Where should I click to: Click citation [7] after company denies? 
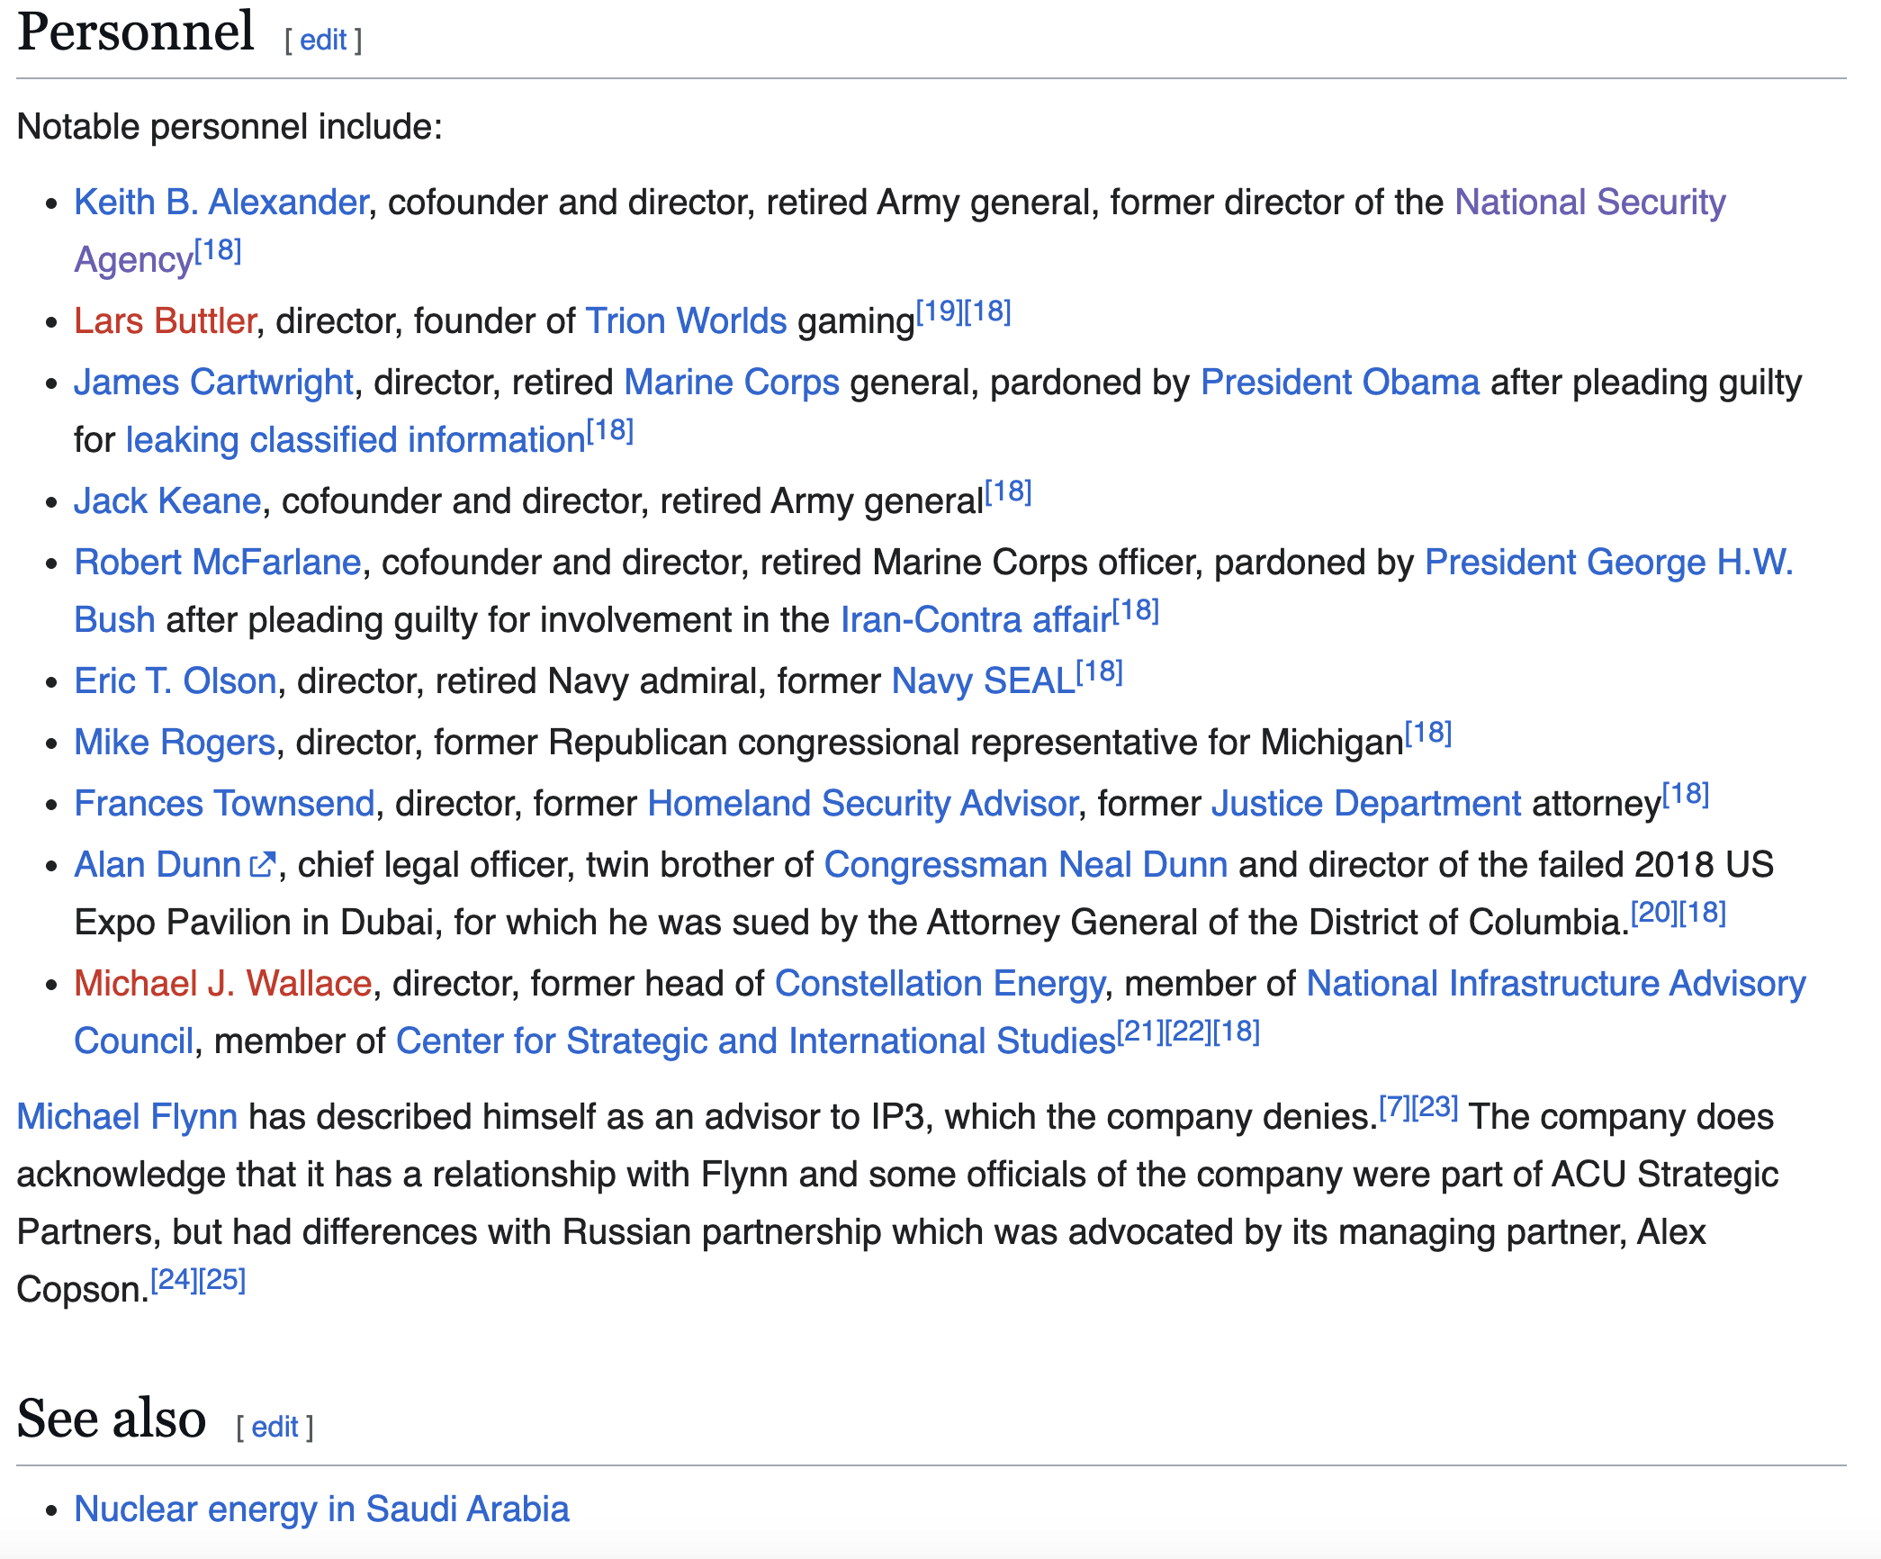coord(1395,1107)
